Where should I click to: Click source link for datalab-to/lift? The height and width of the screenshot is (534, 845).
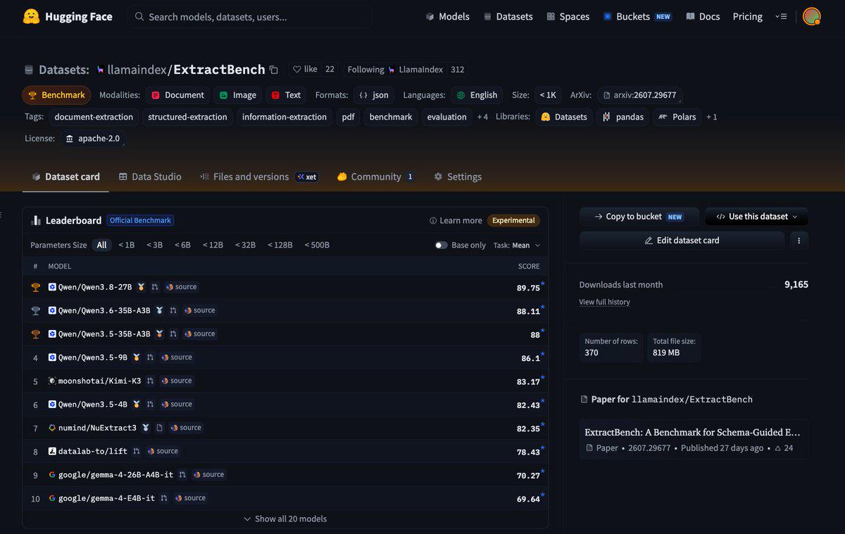[162, 451]
